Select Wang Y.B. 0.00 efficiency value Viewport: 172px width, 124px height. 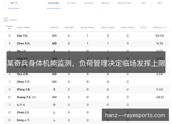tap(160, 89)
